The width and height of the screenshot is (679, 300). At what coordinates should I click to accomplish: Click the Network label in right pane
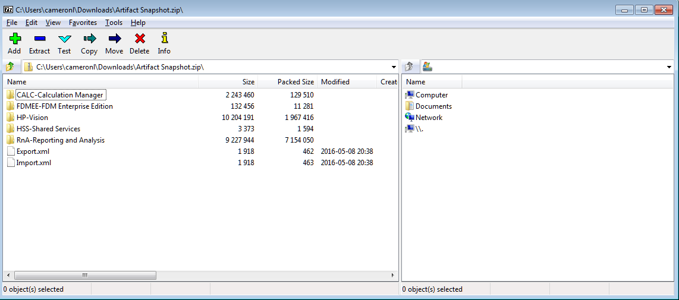point(429,117)
